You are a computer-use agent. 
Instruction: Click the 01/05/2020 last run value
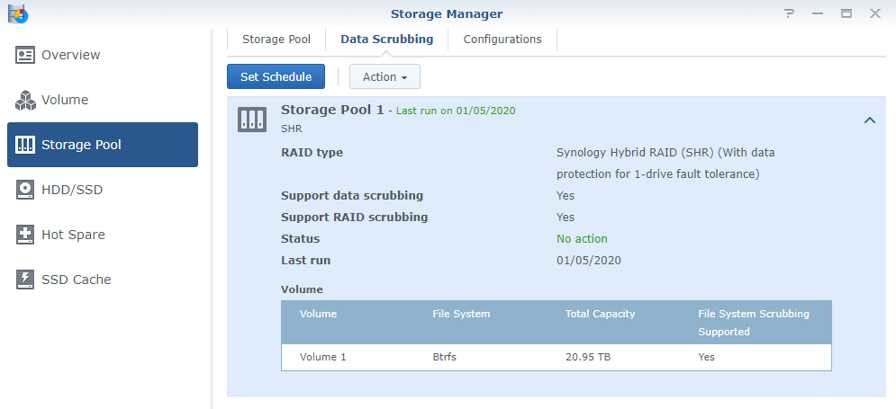click(589, 261)
